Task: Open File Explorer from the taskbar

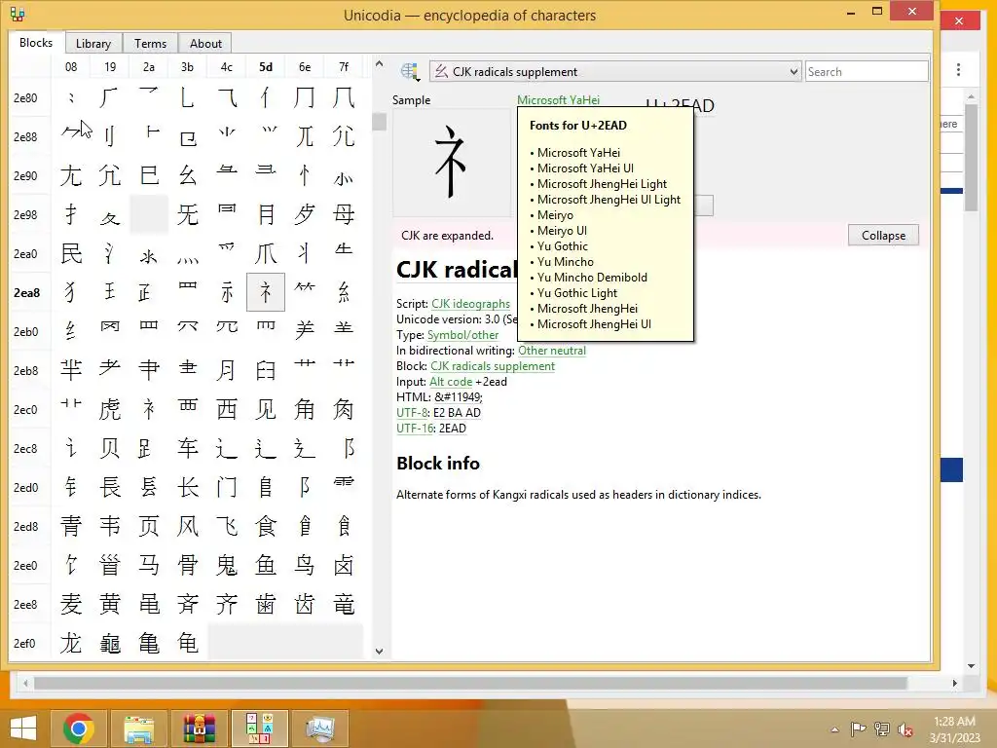Action: 138,729
